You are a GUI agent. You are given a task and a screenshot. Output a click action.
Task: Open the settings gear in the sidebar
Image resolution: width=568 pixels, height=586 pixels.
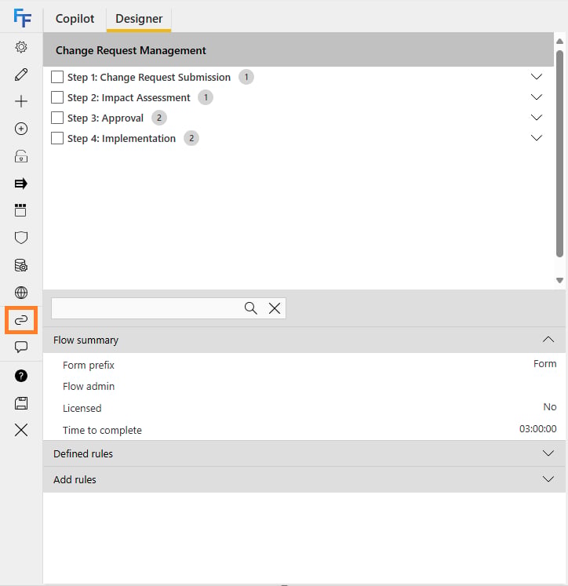pyautogui.click(x=21, y=47)
